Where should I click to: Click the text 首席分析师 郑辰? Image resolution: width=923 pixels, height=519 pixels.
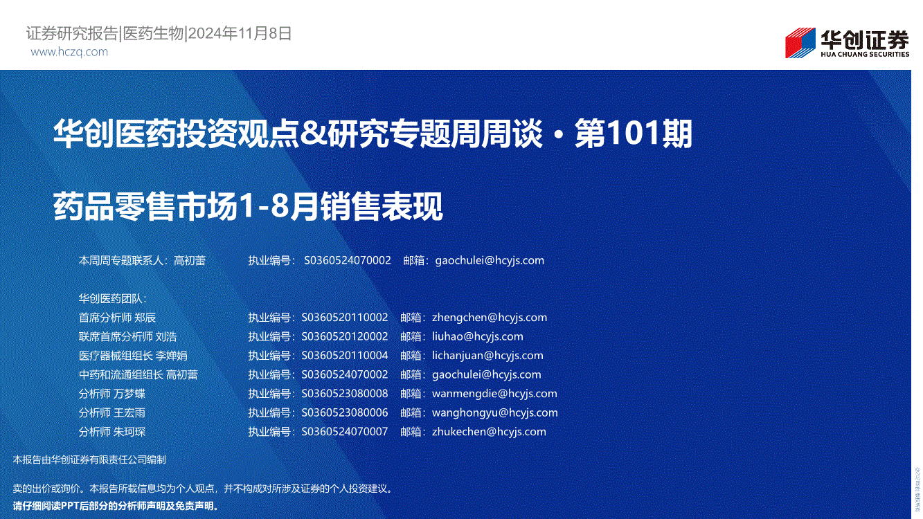pyautogui.click(x=117, y=318)
